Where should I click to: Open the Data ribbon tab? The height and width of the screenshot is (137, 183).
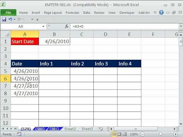(x=87, y=13)
